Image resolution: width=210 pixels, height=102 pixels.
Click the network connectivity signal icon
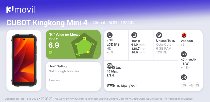coord(184,77)
